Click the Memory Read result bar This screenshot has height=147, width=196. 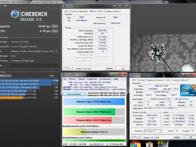(94, 112)
